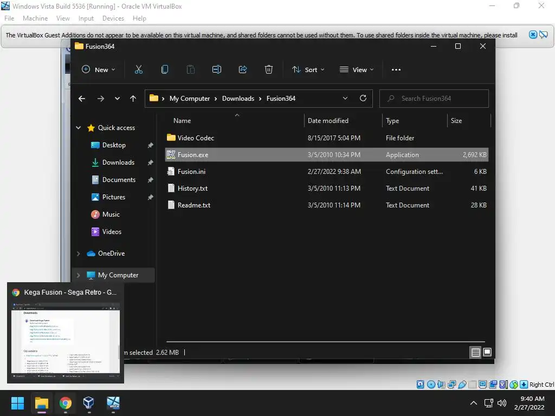Image resolution: width=555 pixels, height=416 pixels.
Task: Click the Delete trash can icon
Action: coord(269,70)
